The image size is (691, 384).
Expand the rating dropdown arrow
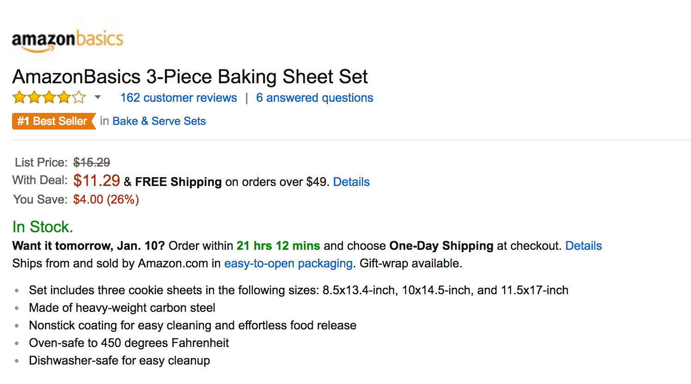[x=98, y=97]
